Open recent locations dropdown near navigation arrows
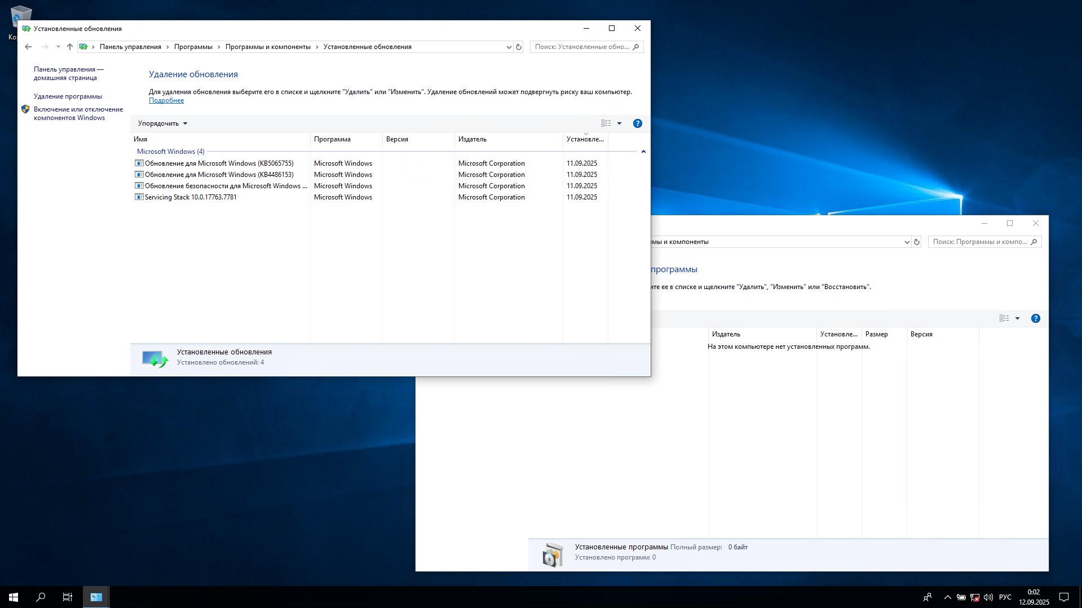This screenshot has width=1082, height=608. (x=58, y=47)
